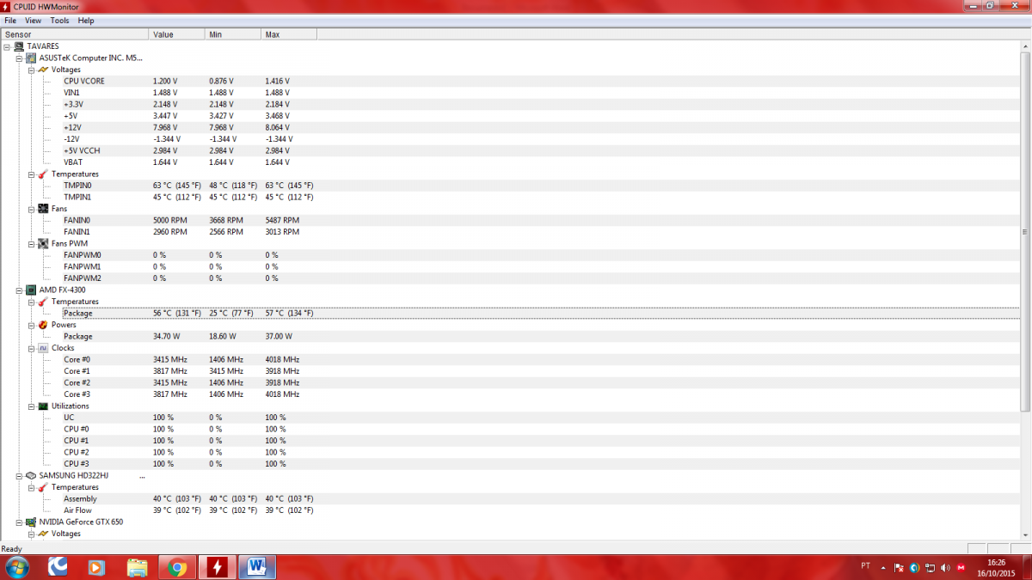The height and width of the screenshot is (580, 1032).
Task: Click the scrollbar up arrow
Action: click(x=1025, y=46)
